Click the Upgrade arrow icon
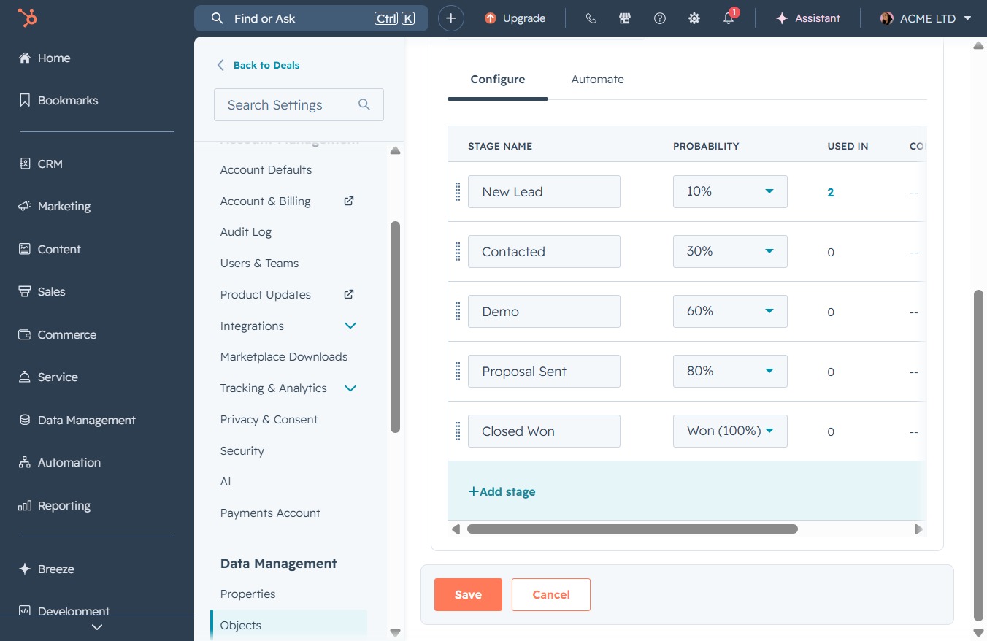This screenshot has width=987, height=641. [x=491, y=18]
